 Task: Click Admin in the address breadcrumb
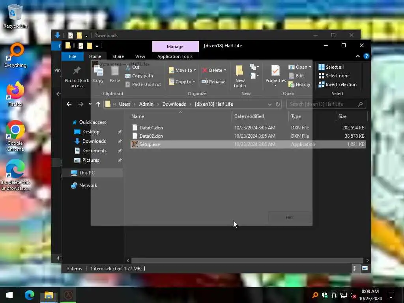pyautogui.click(x=146, y=104)
